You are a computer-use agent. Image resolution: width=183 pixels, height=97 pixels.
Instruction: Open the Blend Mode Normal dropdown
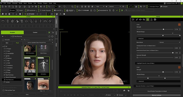[x=169, y=42]
